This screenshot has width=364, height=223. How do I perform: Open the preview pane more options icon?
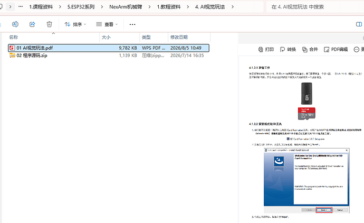coord(356,49)
